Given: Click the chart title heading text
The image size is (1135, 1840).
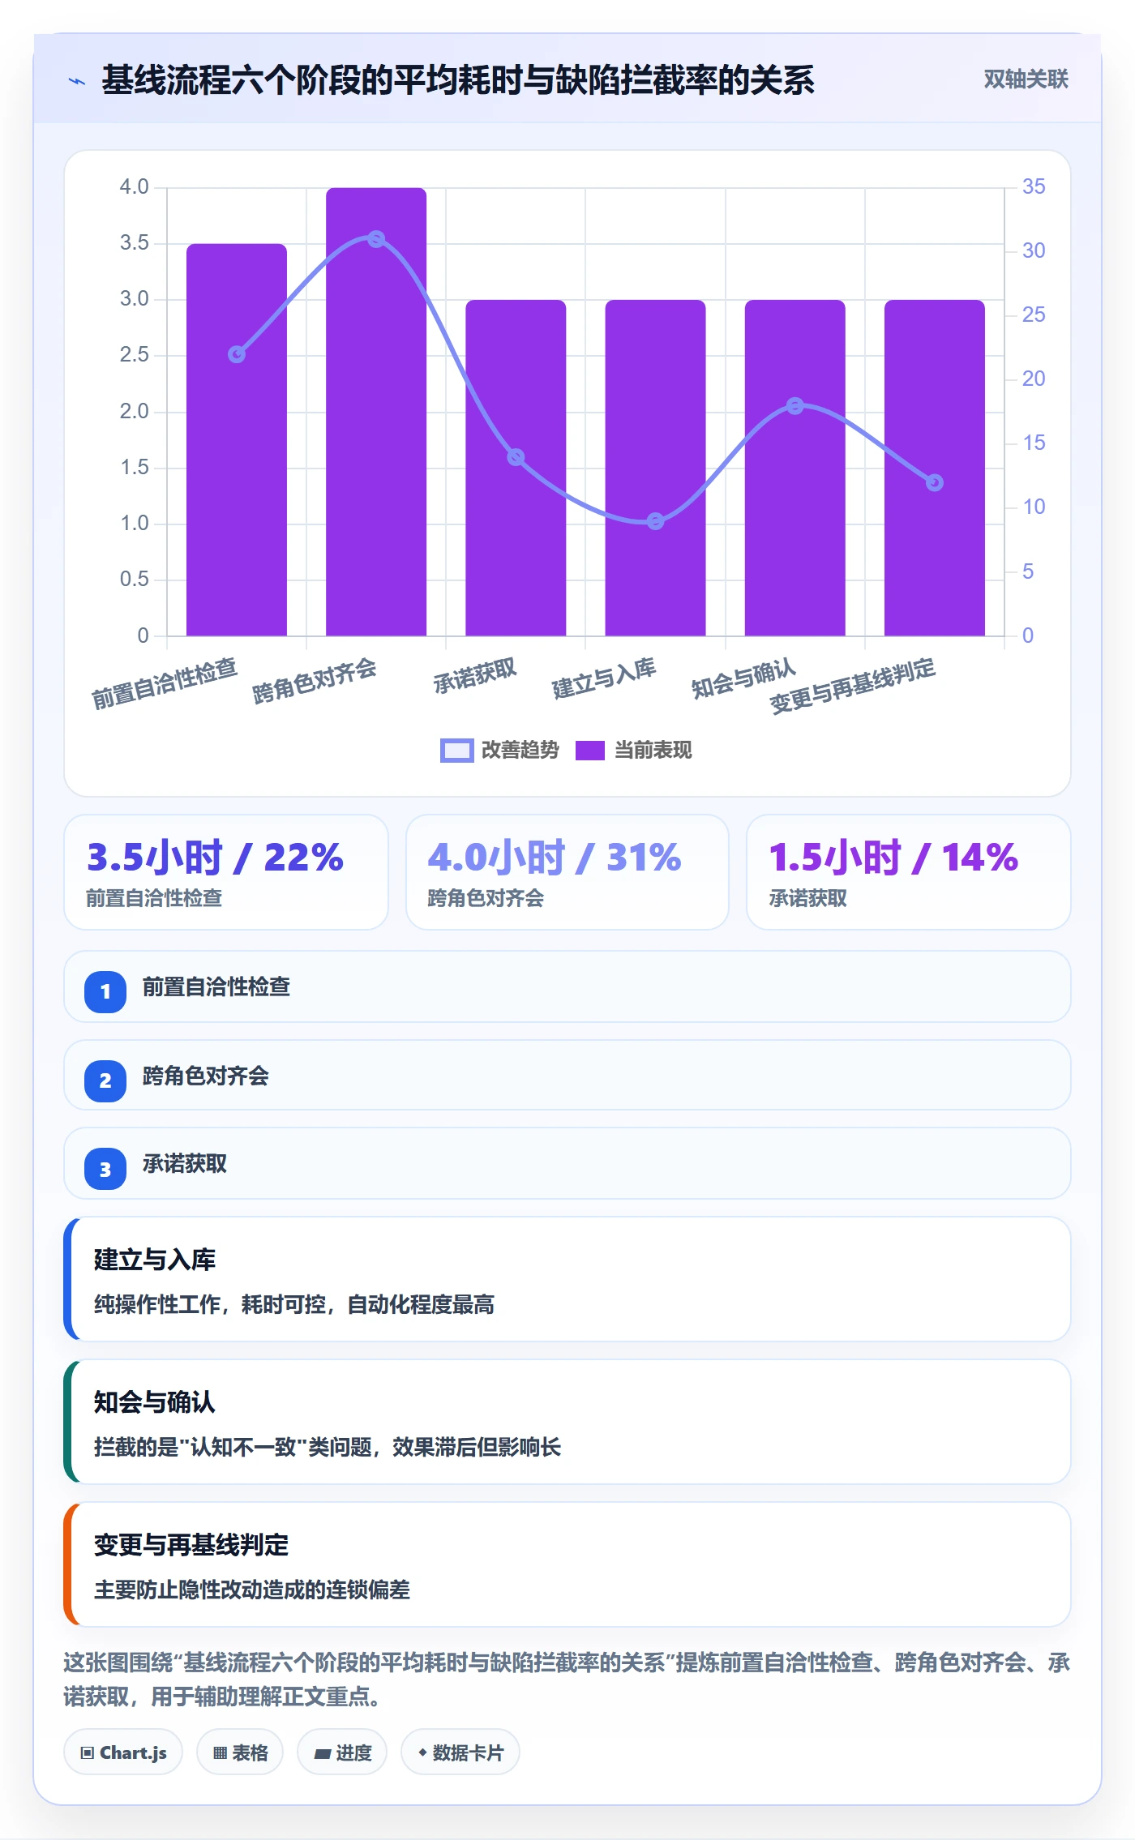Looking at the screenshot, I should coord(458,80).
